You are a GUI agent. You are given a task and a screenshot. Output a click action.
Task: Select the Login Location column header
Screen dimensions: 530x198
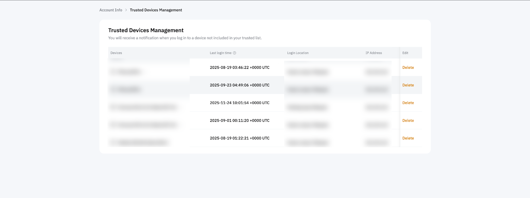click(298, 53)
